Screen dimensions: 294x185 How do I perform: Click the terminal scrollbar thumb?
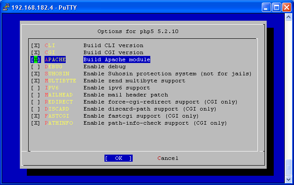point(288,167)
